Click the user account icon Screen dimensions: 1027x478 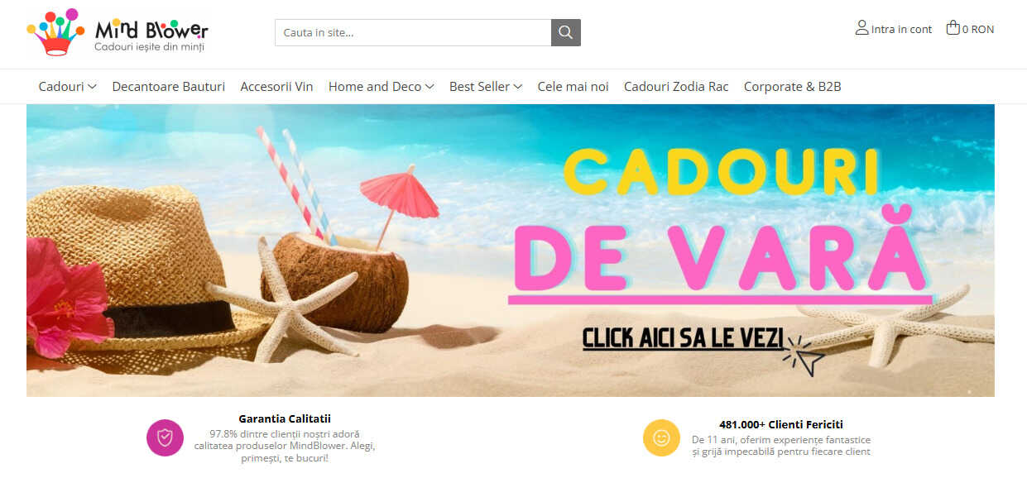point(861,28)
